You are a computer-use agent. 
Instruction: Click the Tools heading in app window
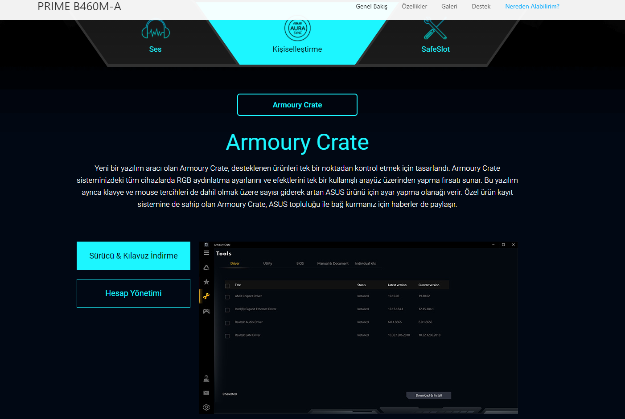tap(224, 254)
